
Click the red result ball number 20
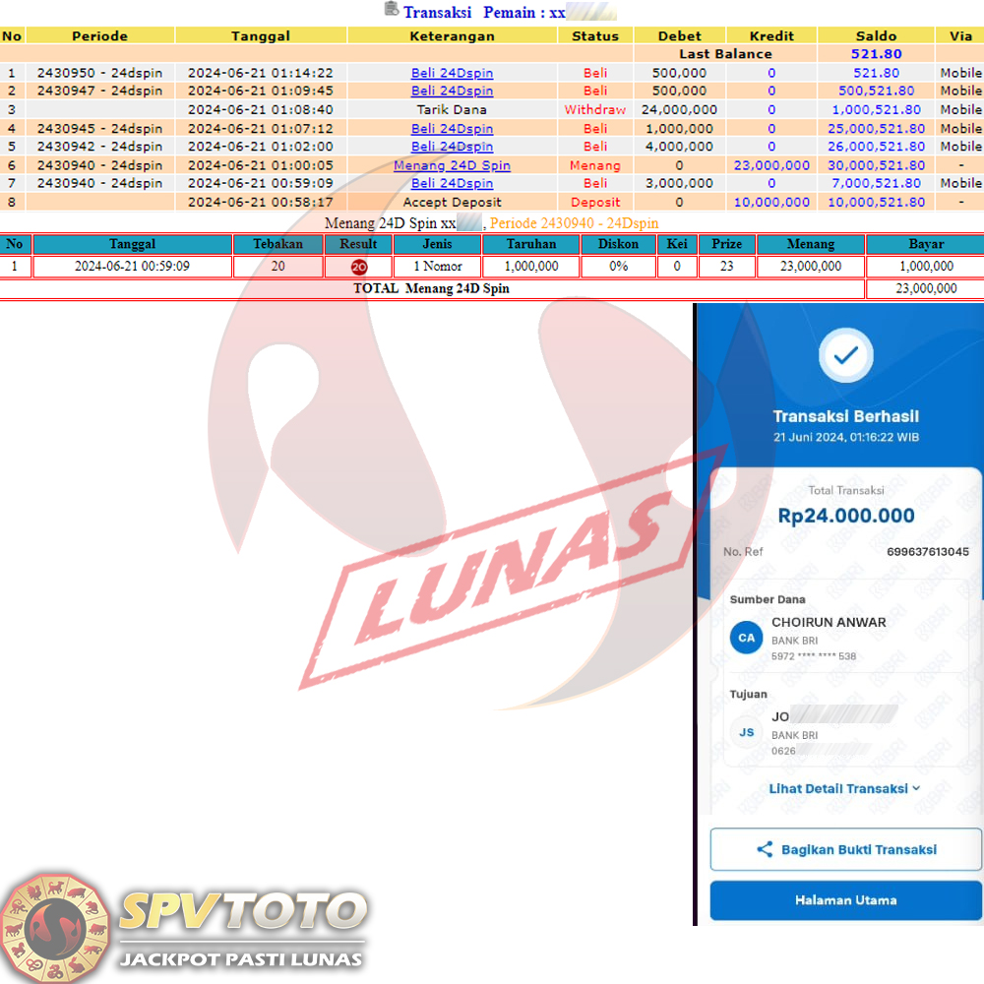coord(358,267)
